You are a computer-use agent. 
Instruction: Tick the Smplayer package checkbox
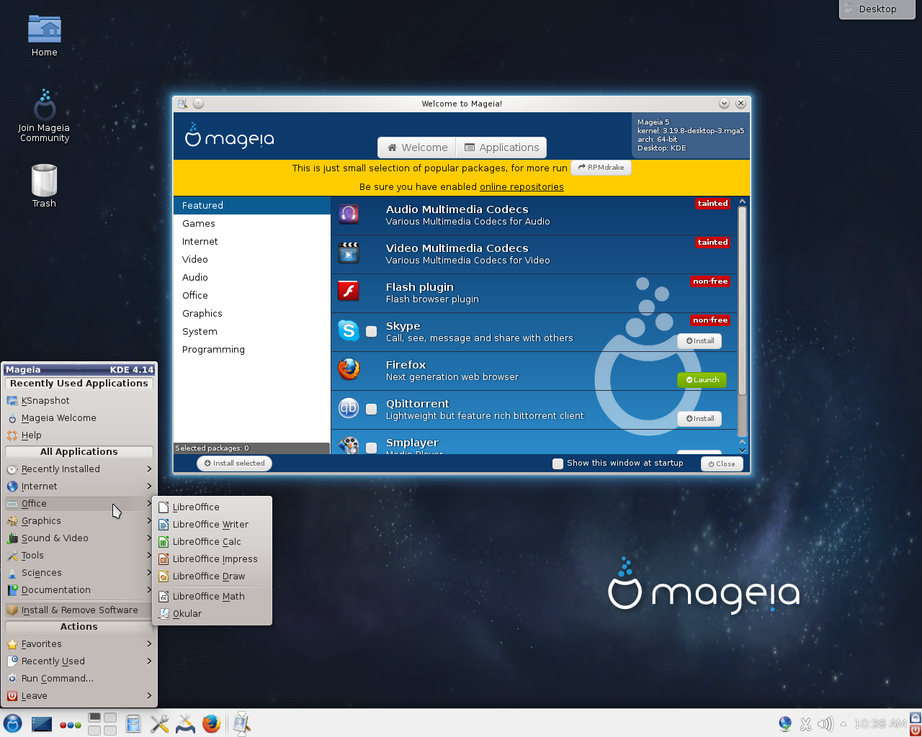[372, 448]
